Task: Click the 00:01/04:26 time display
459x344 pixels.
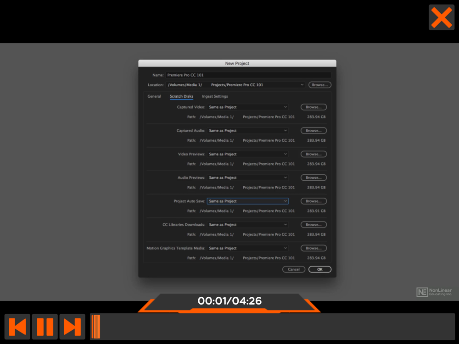Action: point(229,301)
